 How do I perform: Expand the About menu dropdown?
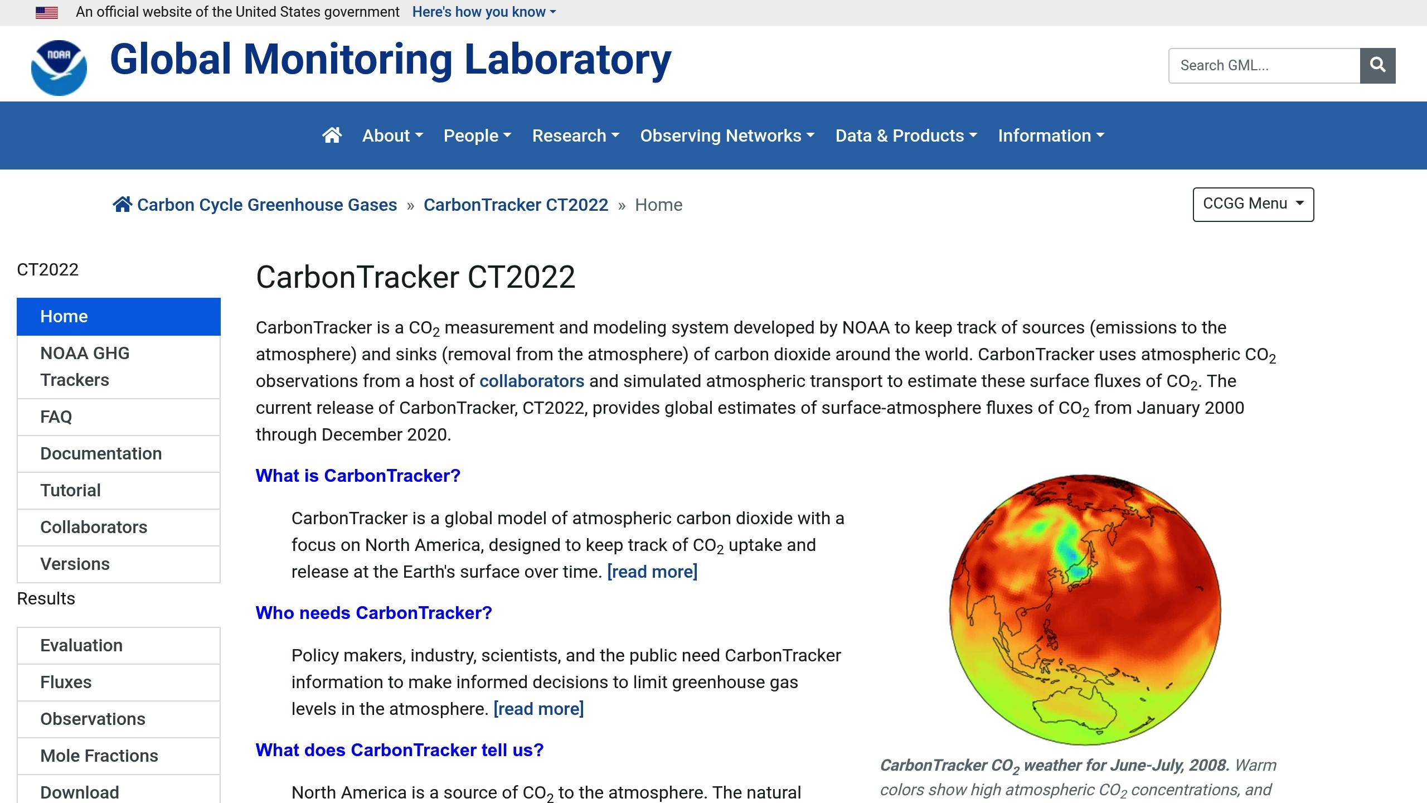(391, 136)
